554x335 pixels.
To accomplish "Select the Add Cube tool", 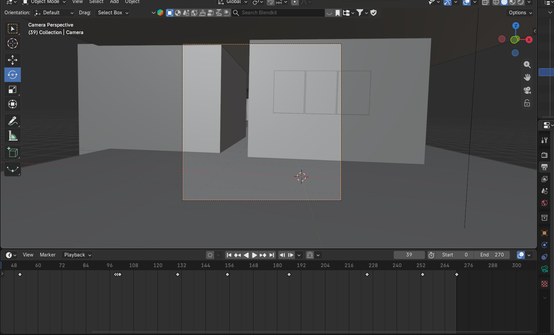I will click(13, 152).
